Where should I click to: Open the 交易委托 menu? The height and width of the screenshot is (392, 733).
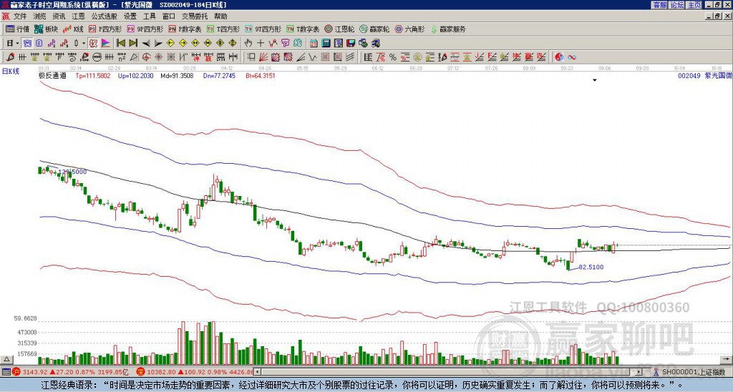pyautogui.click(x=195, y=16)
